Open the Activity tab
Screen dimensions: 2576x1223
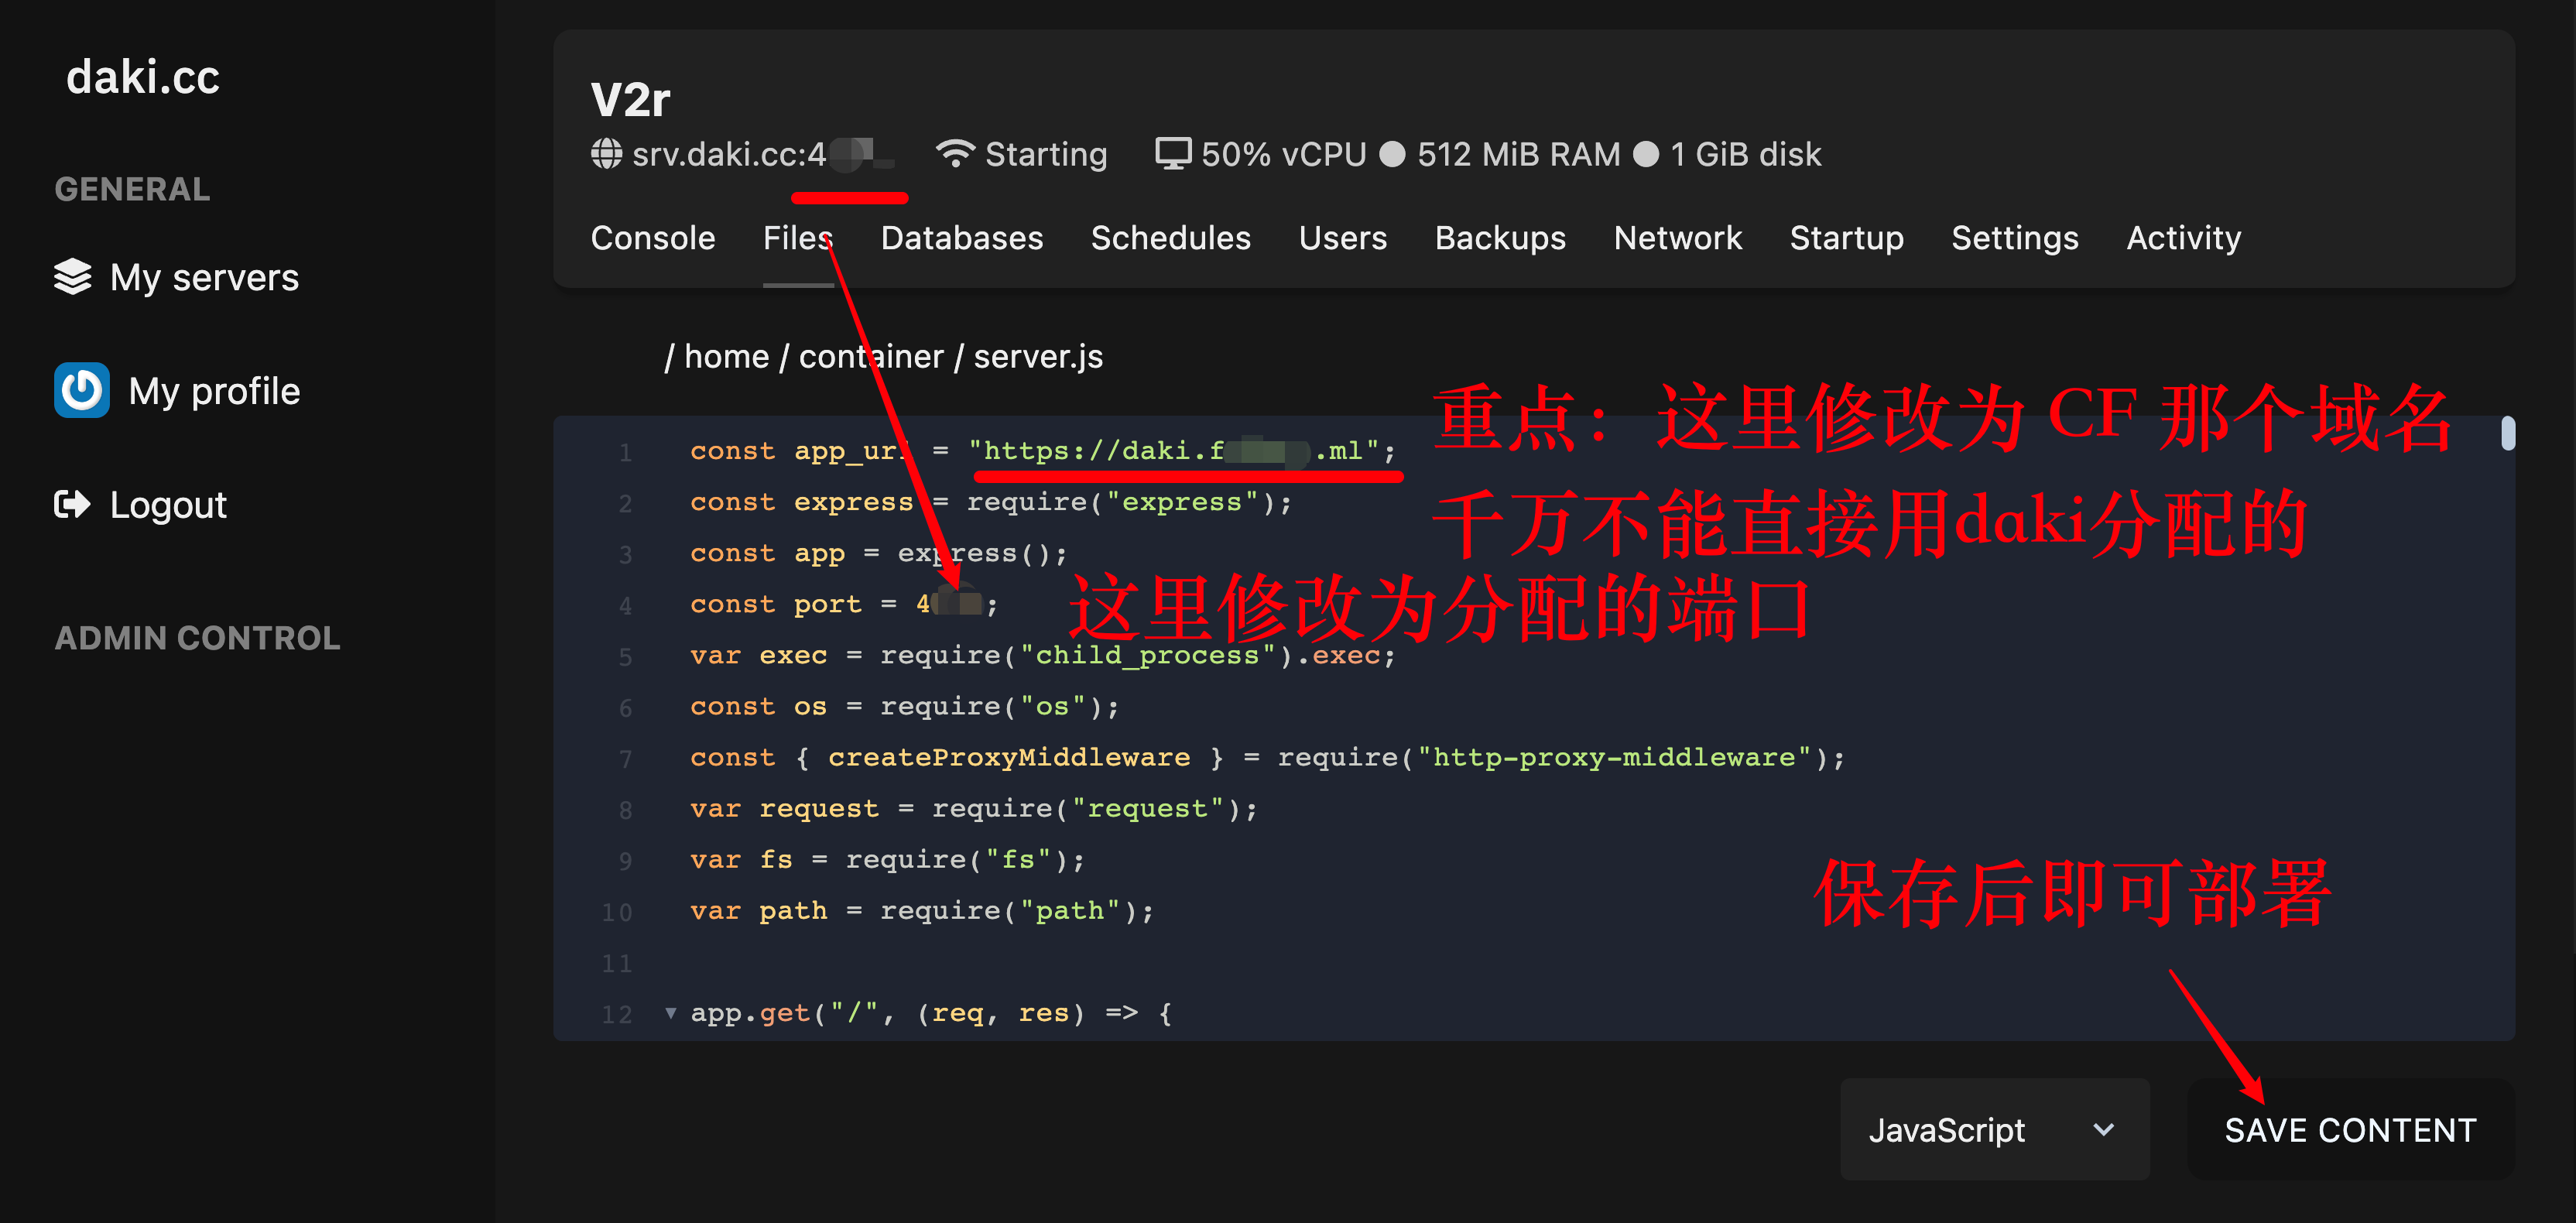(2184, 238)
